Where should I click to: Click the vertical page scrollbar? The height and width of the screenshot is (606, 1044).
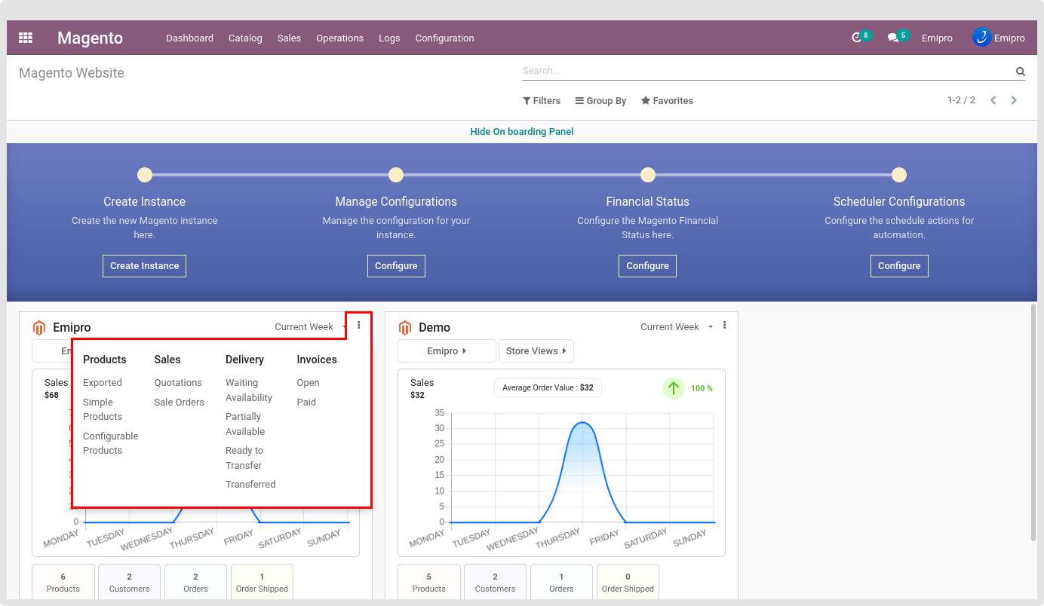(1033, 422)
